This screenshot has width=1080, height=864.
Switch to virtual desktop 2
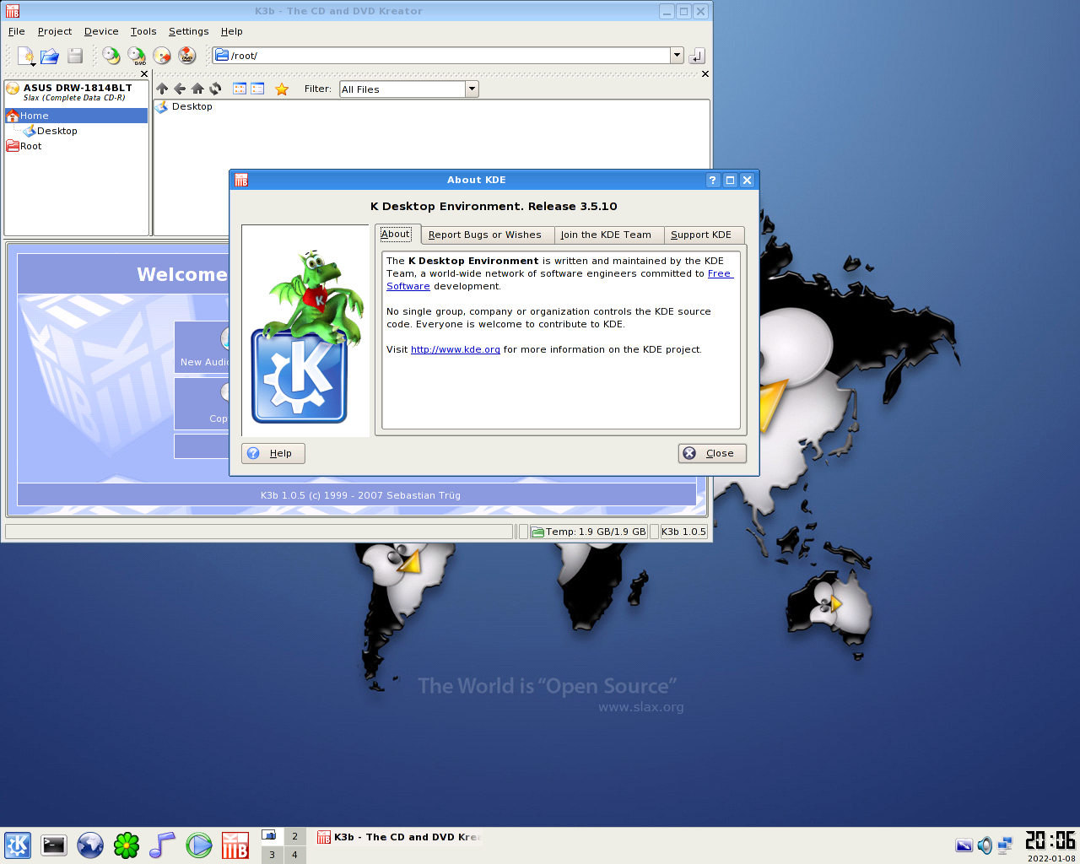pos(294,836)
